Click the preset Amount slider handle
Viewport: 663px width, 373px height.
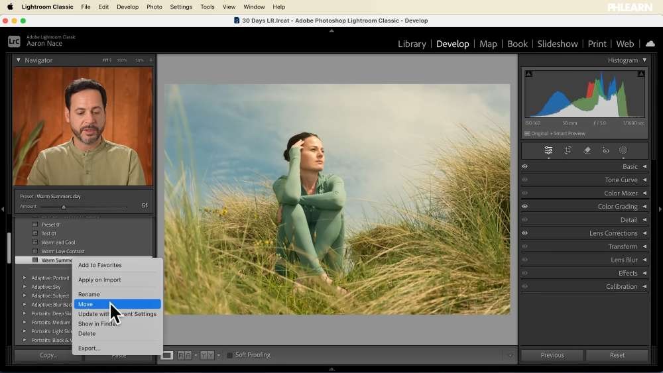coord(64,207)
